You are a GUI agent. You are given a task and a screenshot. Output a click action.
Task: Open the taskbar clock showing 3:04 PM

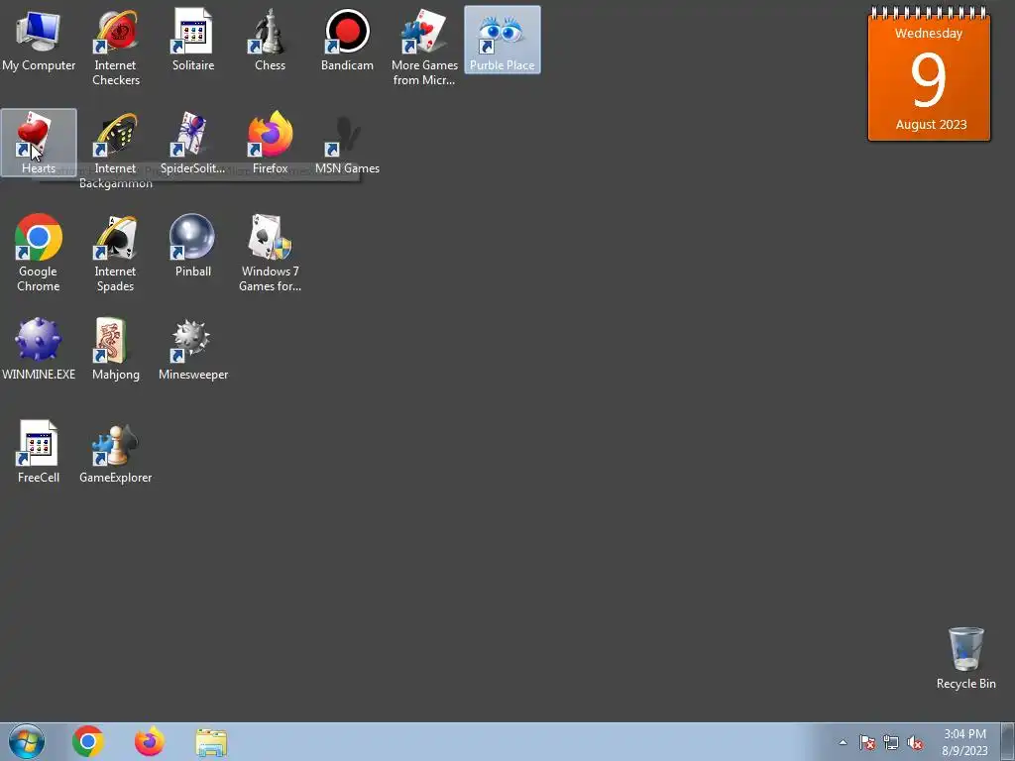coord(964,742)
